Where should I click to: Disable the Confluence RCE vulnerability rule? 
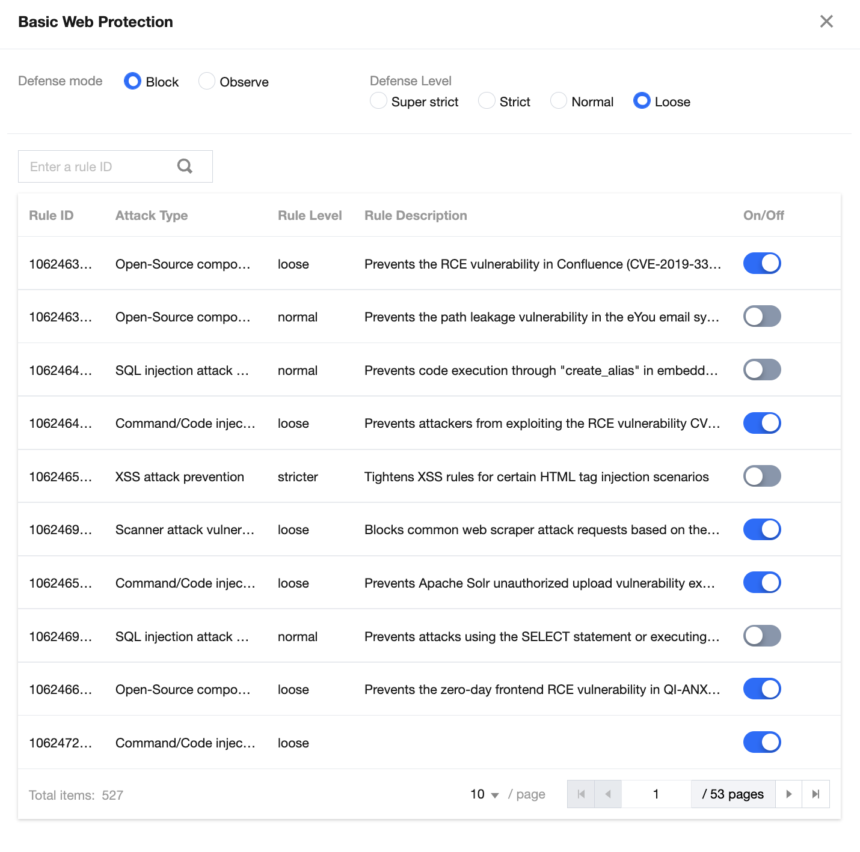(x=762, y=263)
